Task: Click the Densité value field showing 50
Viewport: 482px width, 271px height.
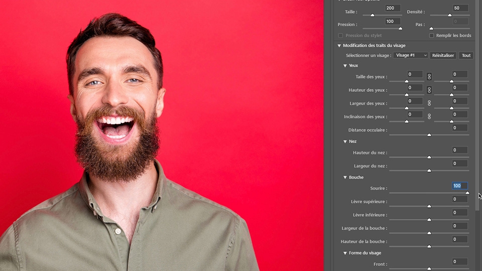Action: [460, 8]
